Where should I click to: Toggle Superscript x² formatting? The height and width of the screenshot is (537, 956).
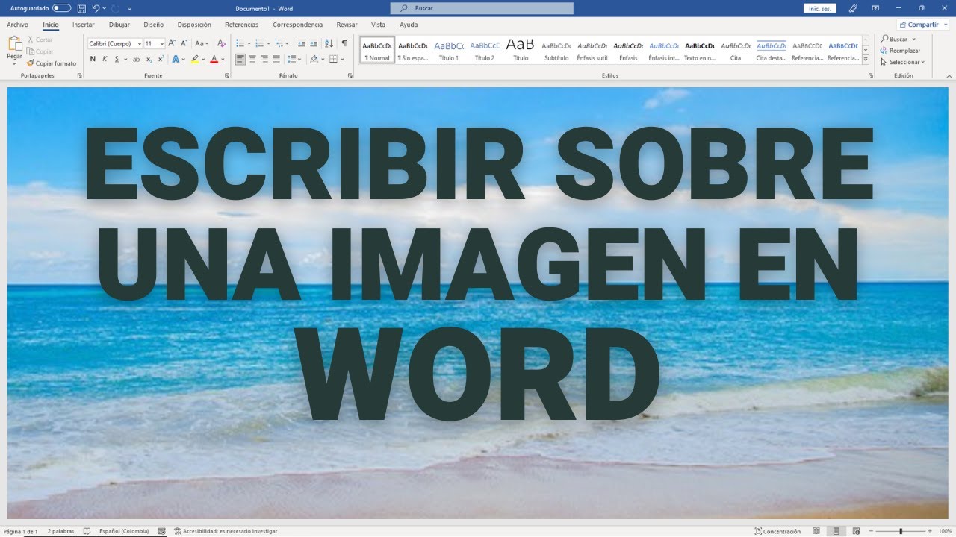pos(160,59)
